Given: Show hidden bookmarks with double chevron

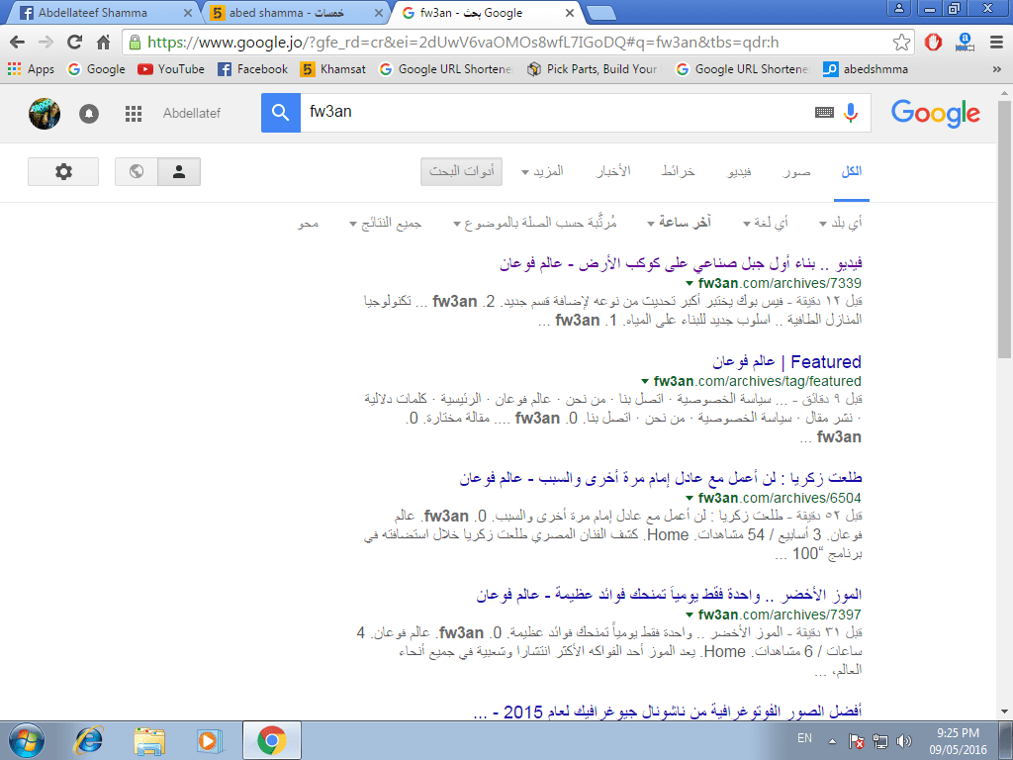Looking at the screenshot, I should pyautogui.click(x=997, y=69).
